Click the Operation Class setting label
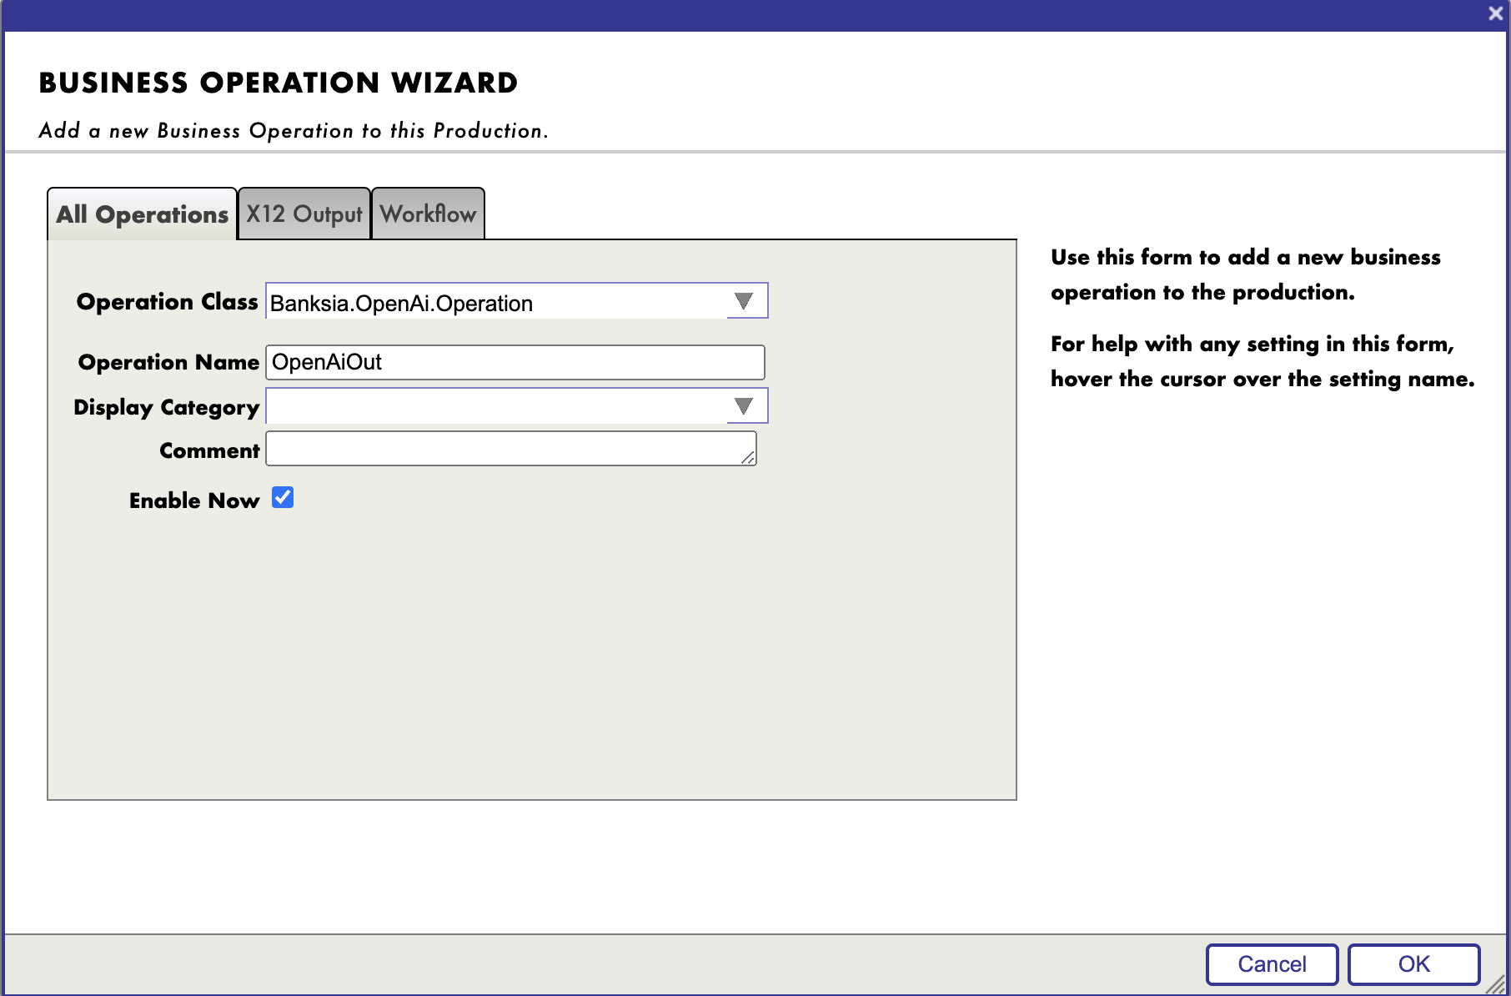This screenshot has width=1511, height=996. [x=167, y=302]
